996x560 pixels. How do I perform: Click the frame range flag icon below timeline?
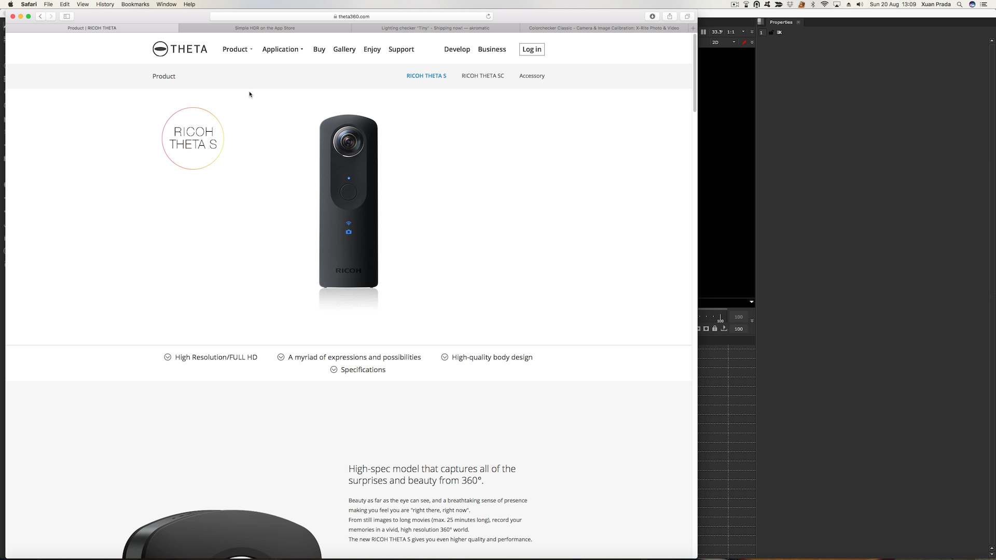pyautogui.click(x=724, y=329)
